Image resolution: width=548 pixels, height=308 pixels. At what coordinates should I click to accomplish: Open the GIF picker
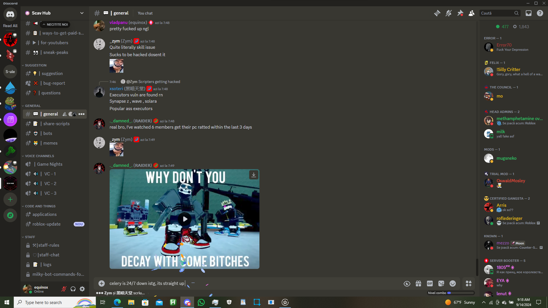pyautogui.click(x=430, y=283)
